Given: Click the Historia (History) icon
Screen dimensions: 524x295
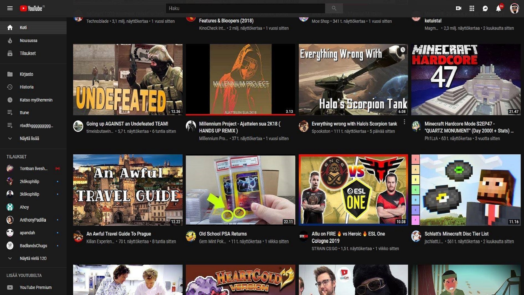Looking at the screenshot, I should 10,87.
